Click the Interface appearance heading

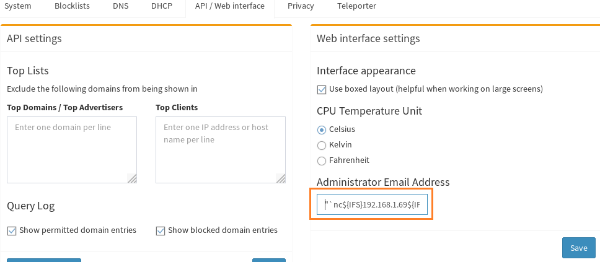[x=366, y=71]
